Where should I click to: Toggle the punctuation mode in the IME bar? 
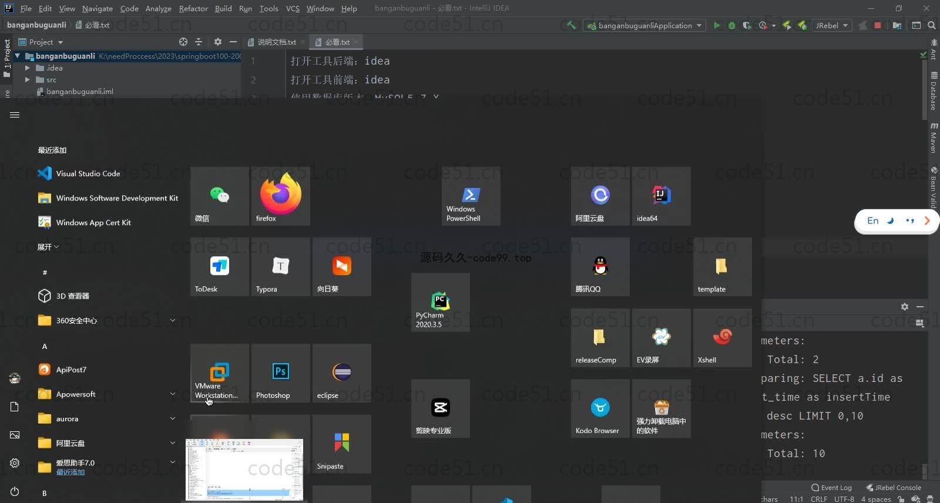[x=910, y=221]
